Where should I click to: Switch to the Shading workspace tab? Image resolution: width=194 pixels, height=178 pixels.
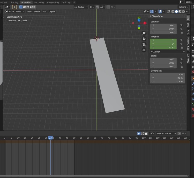tap(14, 2)
